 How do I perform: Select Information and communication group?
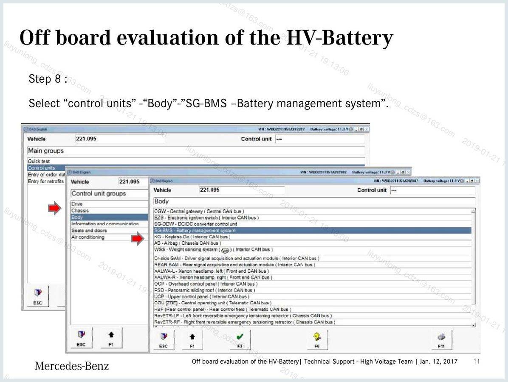(x=109, y=224)
